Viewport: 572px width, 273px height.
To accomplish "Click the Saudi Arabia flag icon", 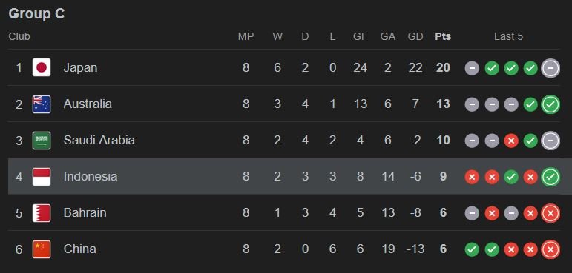I will 42,140.
